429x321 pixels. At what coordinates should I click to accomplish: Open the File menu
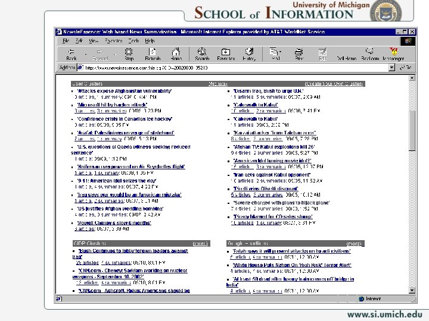tap(66, 41)
